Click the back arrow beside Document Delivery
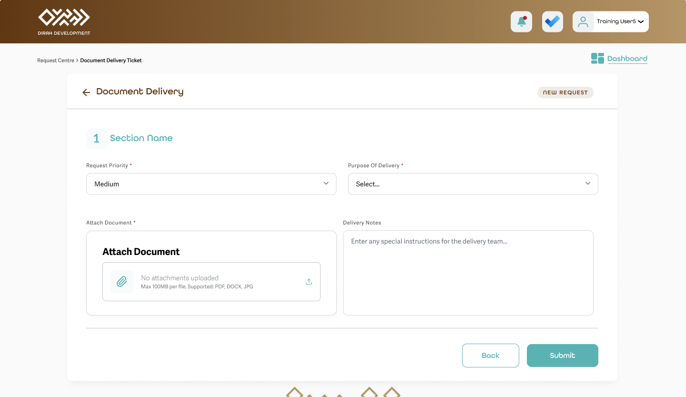 pyautogui.click(x=86, y=92)
